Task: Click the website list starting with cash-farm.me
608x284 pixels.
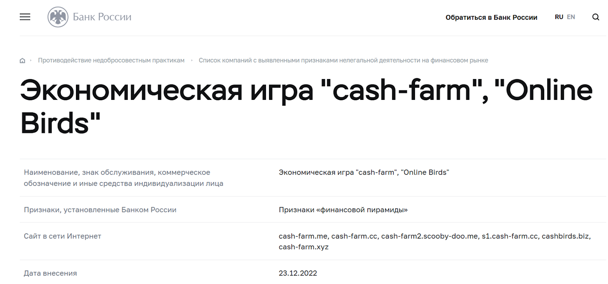Action: pyautogui.click(x=435, y=241)
